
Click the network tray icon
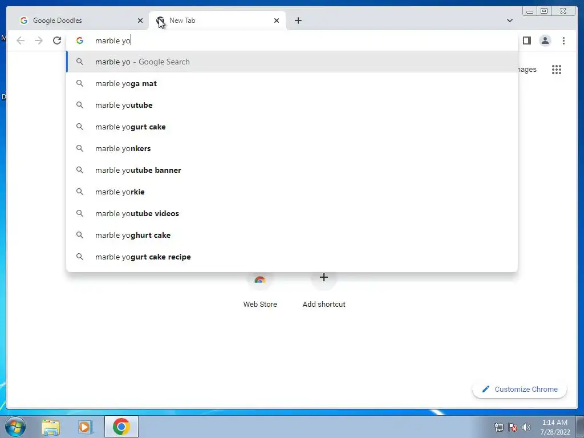498,427
